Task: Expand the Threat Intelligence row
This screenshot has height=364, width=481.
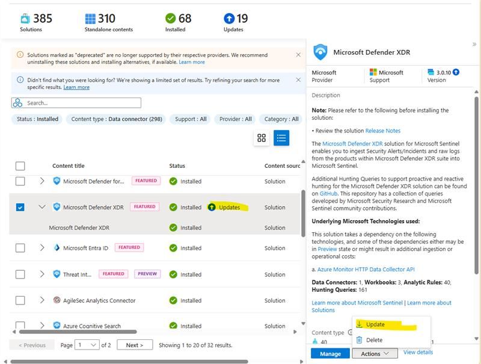Action: (42, 274)
